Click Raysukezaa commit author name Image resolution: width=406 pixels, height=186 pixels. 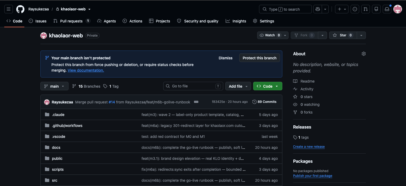[x=62, y=102]
